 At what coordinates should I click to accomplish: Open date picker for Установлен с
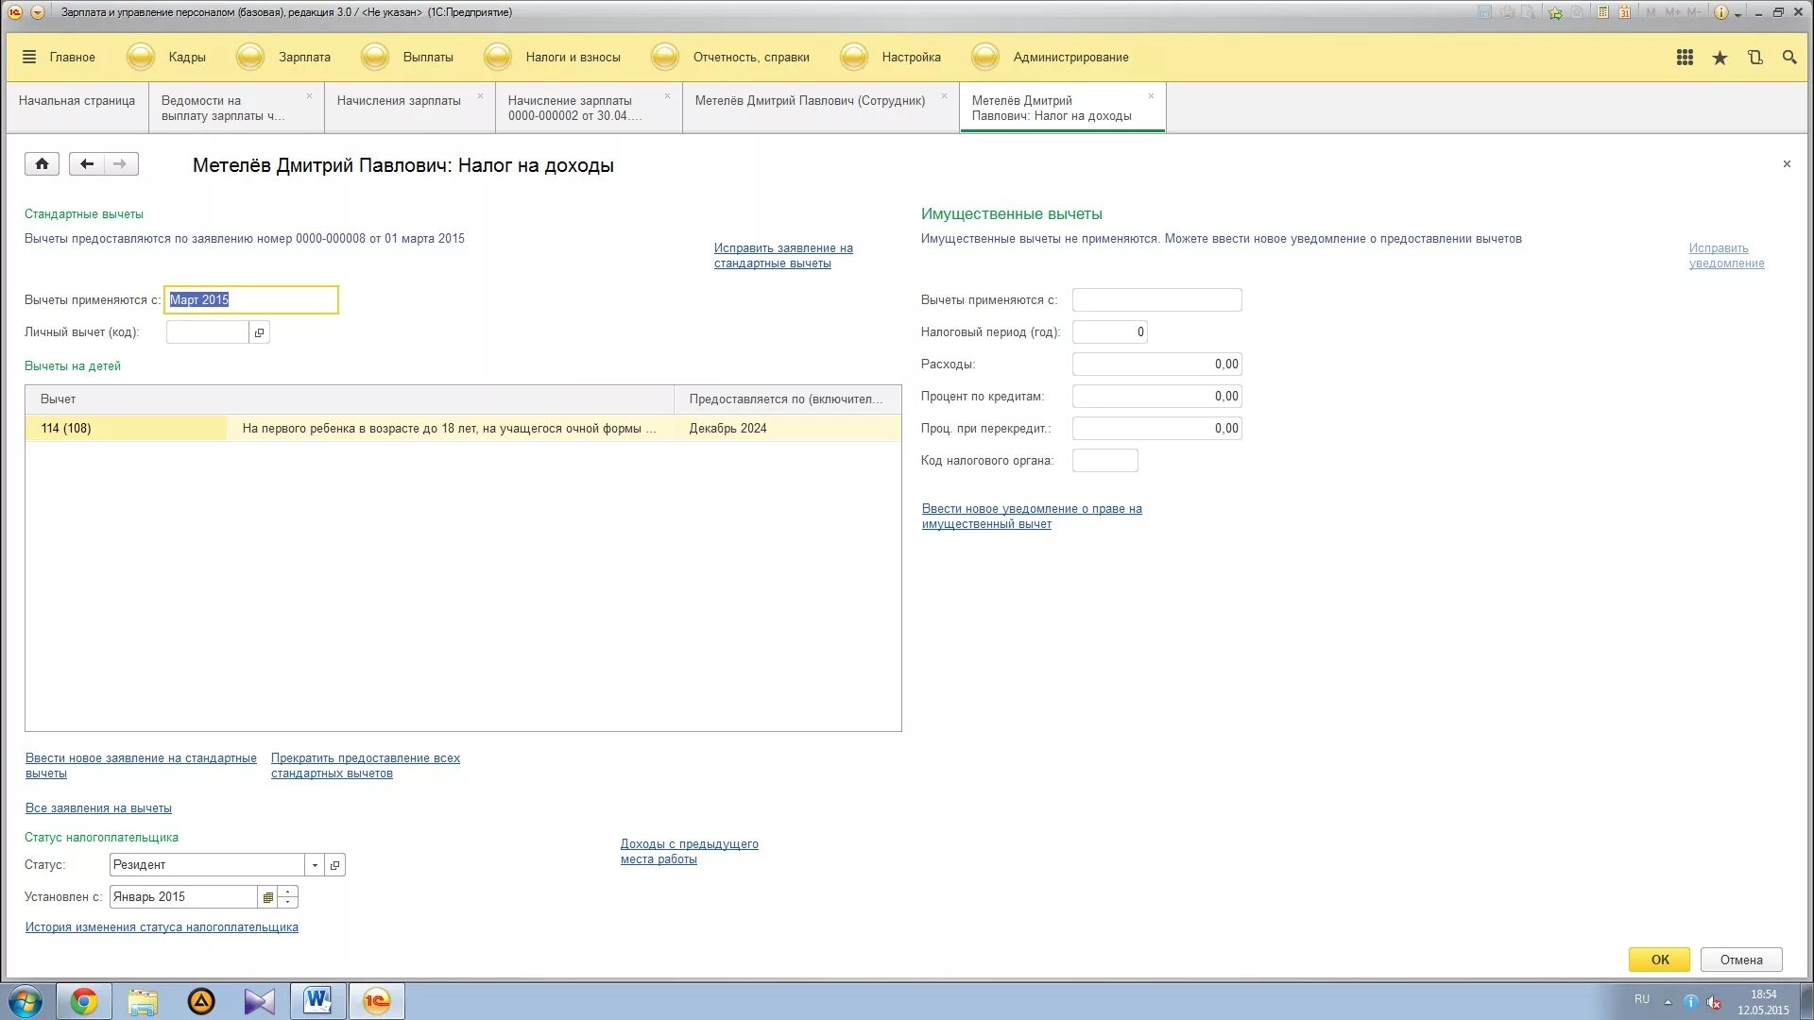[x=268, y=897]
